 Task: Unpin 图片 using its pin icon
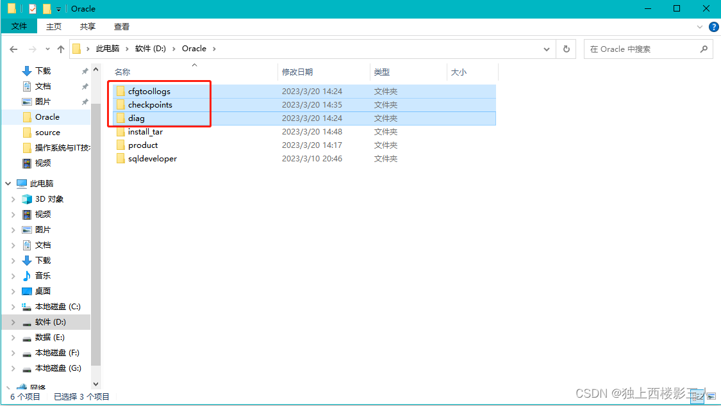85,102
